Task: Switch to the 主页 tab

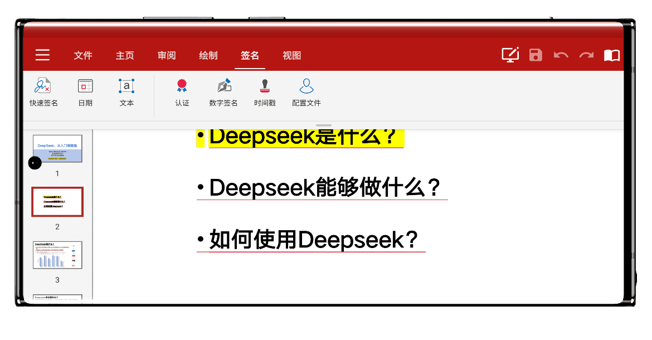Action: pos(125,55)
